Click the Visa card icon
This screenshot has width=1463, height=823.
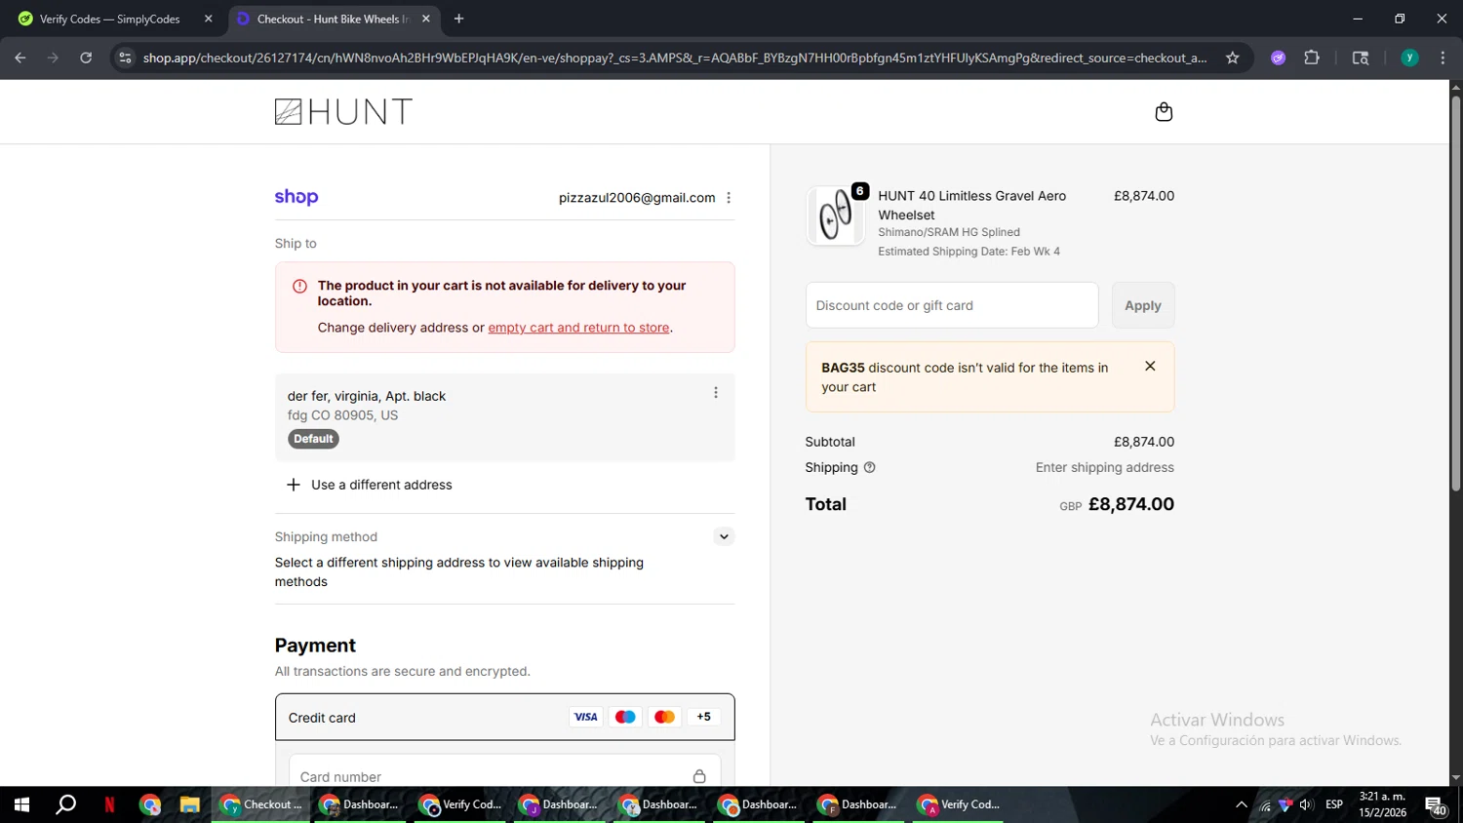point(585,717)
